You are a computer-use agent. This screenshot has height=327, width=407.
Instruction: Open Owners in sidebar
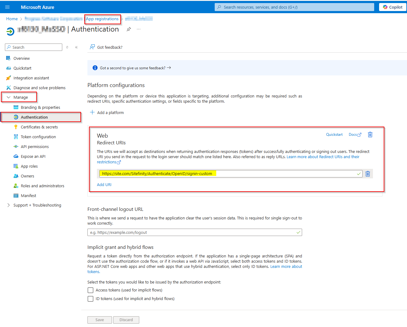(x=28, y=176)
